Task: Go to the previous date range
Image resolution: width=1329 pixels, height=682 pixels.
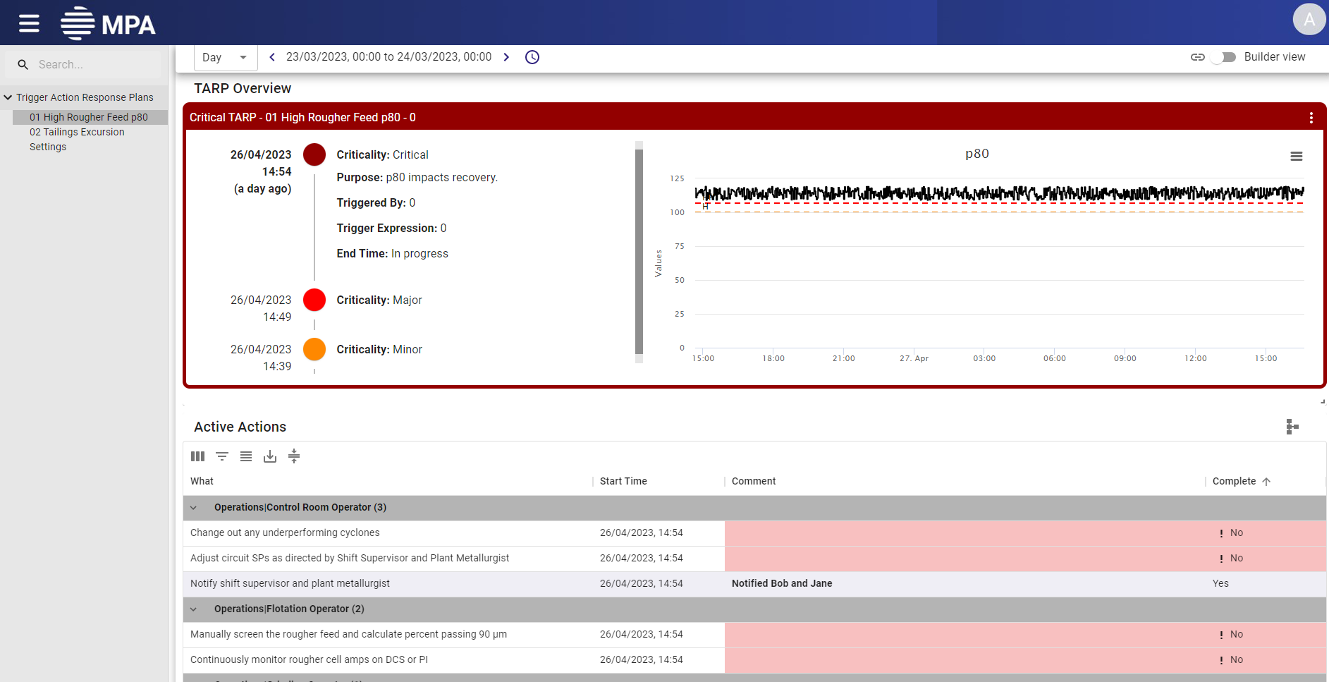Action: 272,57
